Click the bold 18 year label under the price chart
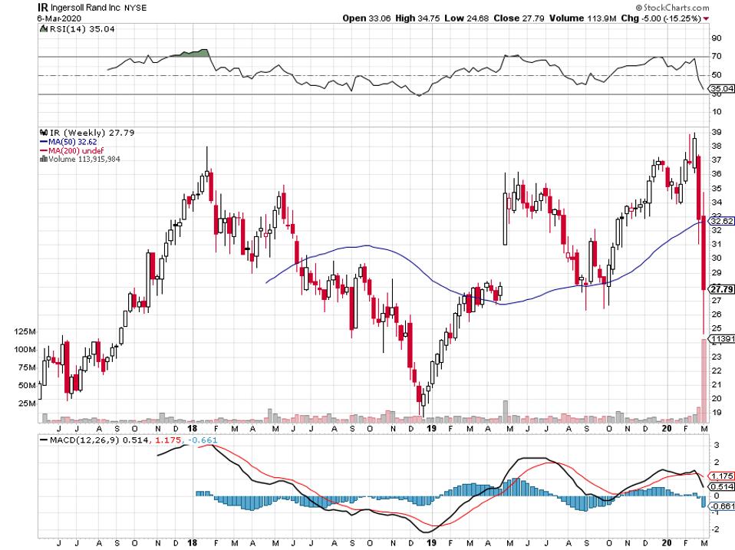Screen dimensions: 735x550 192,429
